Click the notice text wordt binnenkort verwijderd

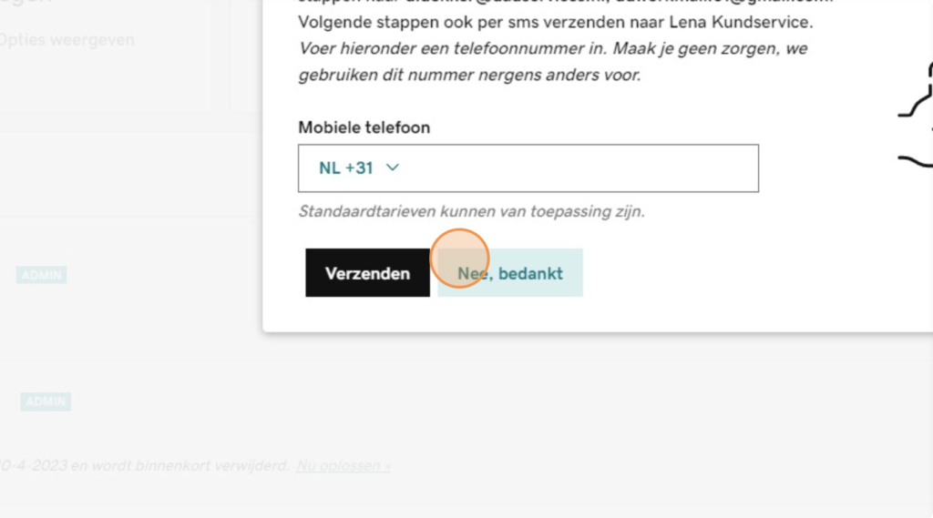click(x=179, y=466)
